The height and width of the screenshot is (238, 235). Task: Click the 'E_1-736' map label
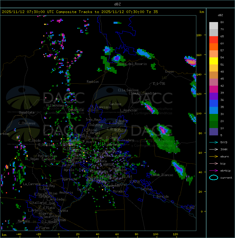pos(159,84)
